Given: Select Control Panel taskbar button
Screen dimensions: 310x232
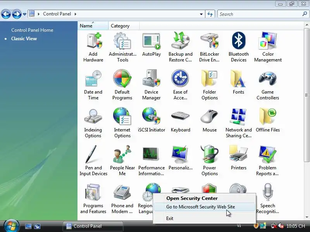Looking at the screenshot, I should pyautogui.click(x=93, y=226).
